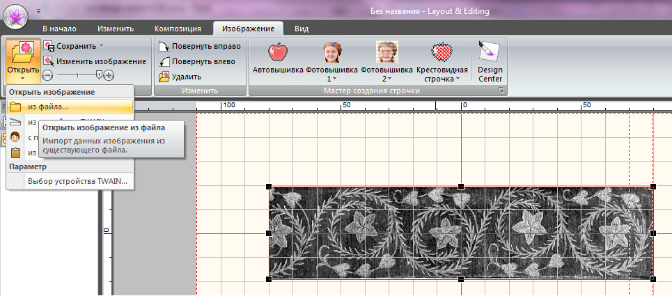Click the top-middle handle of the image
The image size is (672, 296).
pos(461,187)
